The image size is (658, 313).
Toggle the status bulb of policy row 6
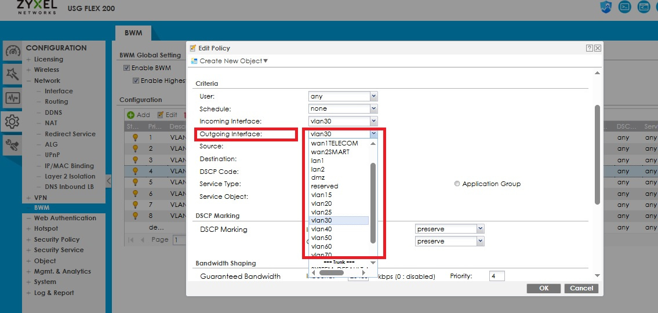pyautogui.click(x=135, y=194)
